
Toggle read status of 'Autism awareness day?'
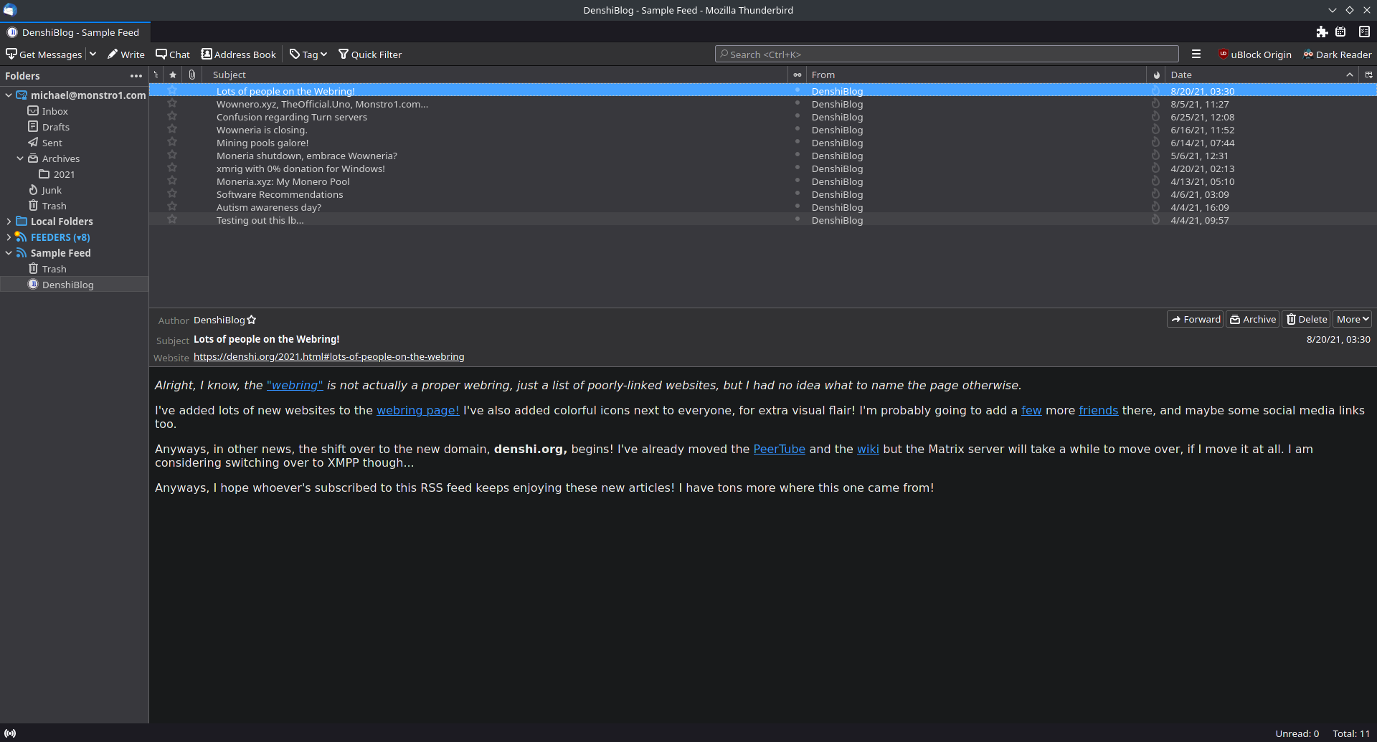coord(797,206)
